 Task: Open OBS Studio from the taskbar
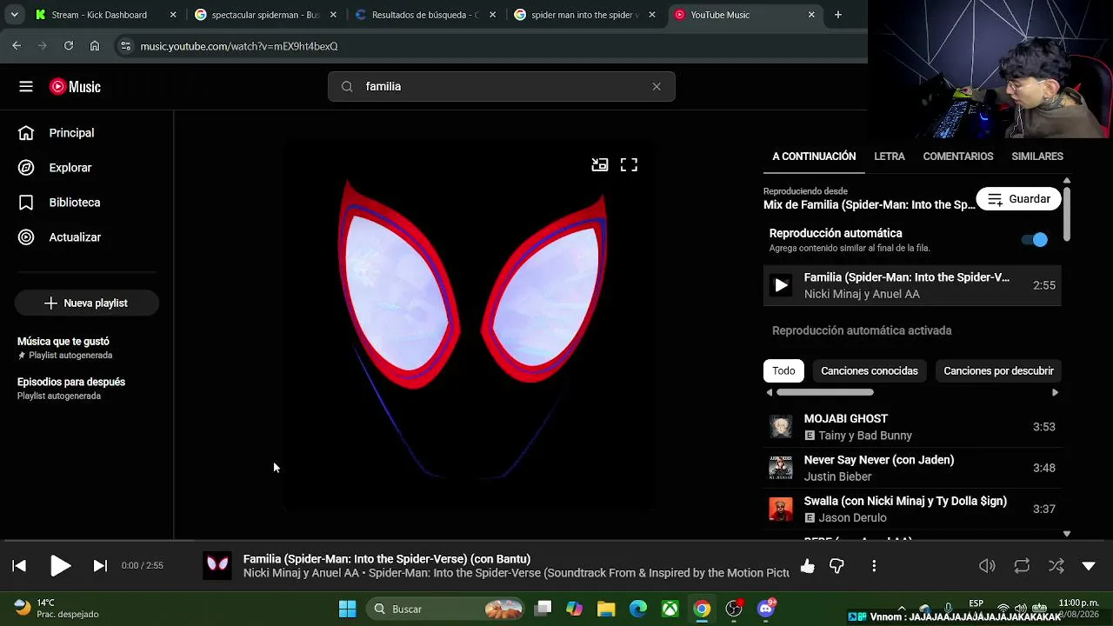(734, 609)
